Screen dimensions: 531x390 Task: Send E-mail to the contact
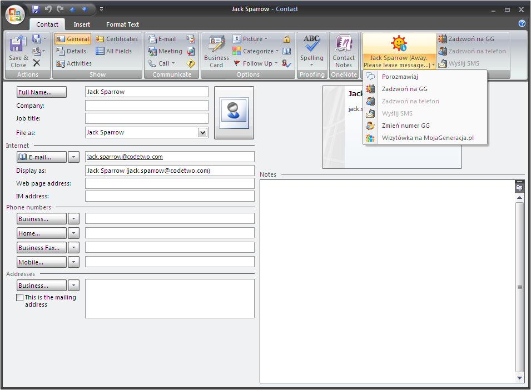click(x=162, y=39)
